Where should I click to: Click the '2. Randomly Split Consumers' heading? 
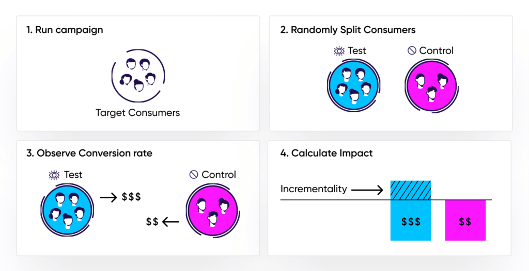coord(348,30)
